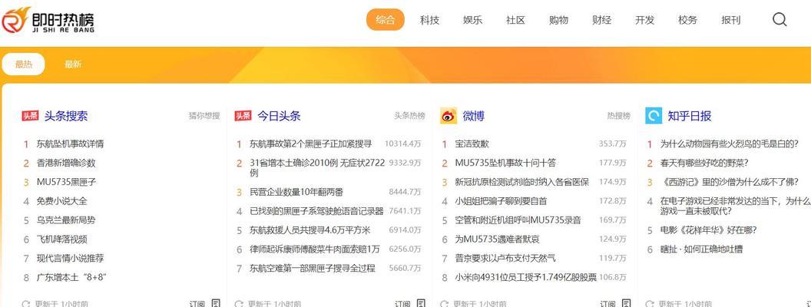The image size is (811, 307).
Task: Go to the 社区 tab
Action: 515,20
